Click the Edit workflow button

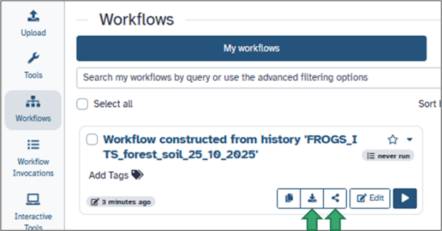pos(370,198)
